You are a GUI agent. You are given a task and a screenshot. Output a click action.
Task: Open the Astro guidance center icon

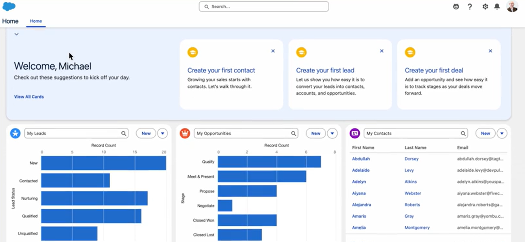point(456,7)
